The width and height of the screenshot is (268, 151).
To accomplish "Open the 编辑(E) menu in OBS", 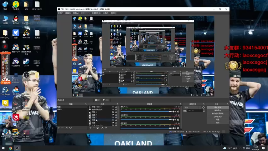I will [x=68, y=13].
